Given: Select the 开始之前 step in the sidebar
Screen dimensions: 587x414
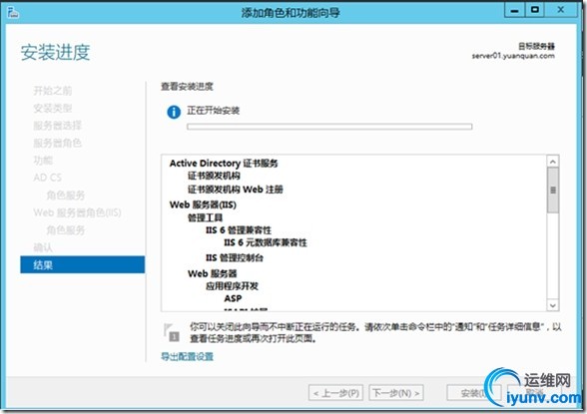Looking at the screenshot, I should 52,91.
